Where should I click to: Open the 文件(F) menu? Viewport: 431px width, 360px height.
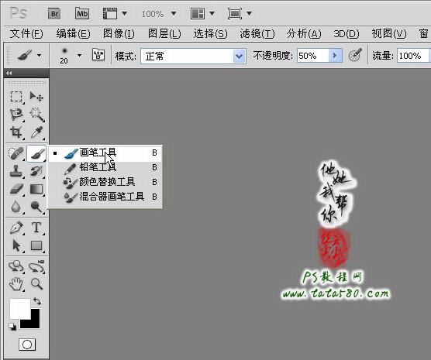[26, 34]
